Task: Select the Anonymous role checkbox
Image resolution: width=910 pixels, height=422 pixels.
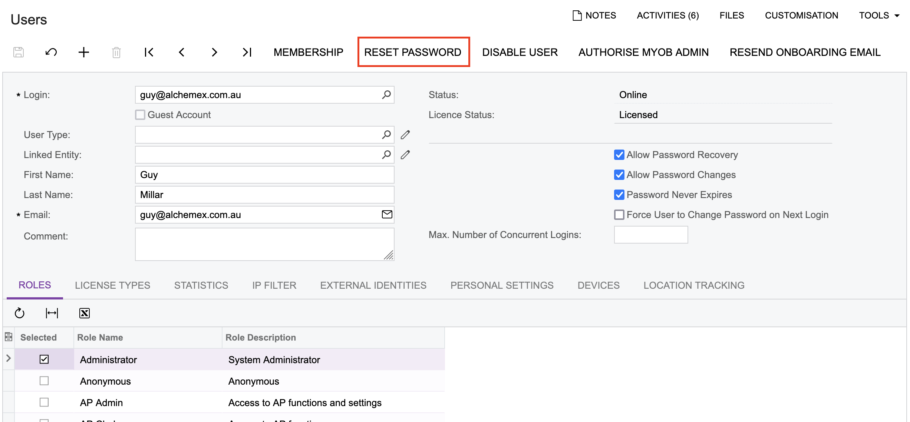Action: click(44, 381)
